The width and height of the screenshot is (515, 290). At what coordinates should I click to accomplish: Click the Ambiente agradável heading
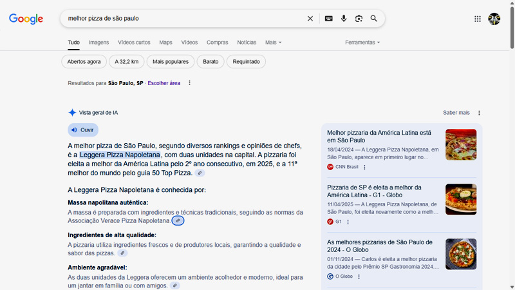pyautogui.click(x=97, y=267)
